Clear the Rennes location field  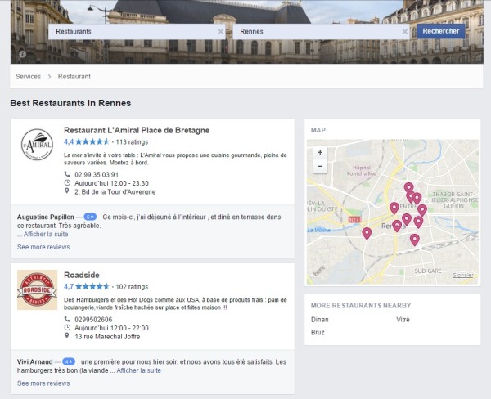[x=404, y=32]
